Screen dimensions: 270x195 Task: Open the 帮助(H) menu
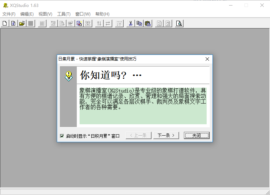click(x=102, y=14)
